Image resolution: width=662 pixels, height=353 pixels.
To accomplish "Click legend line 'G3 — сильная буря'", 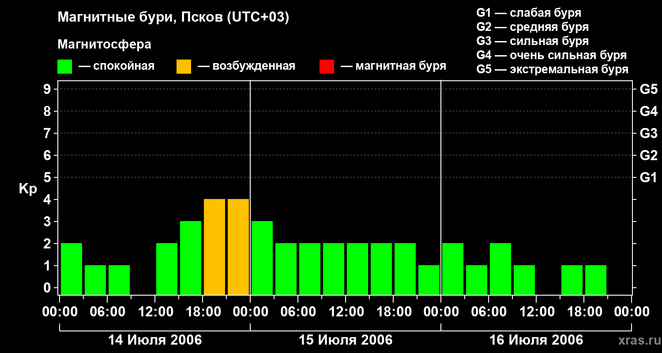I will click(533, 41).
